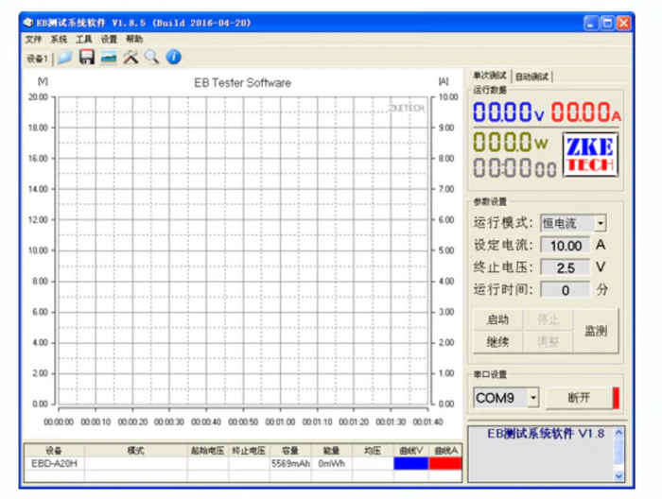
Task: Click the app icon in the title bar
Action: click(28, 23)
